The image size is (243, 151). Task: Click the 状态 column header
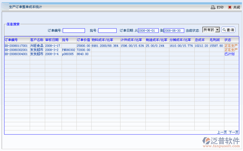tap(228, 40)
